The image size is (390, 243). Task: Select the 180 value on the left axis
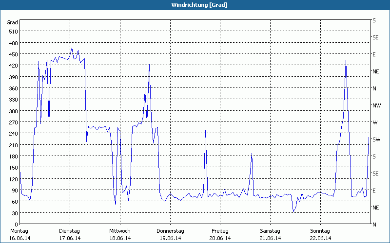[x=13, y=156]
